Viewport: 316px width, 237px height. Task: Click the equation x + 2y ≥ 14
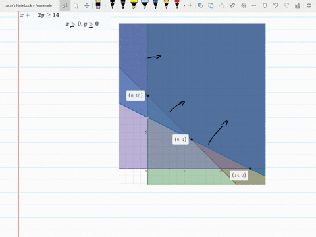pos(39,15)
